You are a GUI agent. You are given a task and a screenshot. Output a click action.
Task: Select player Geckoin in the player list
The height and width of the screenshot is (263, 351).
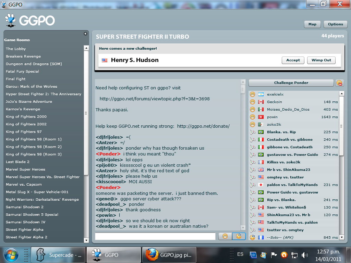tap(294, 102)
